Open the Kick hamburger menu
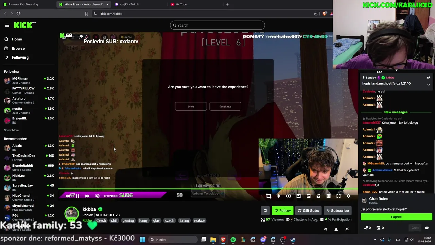 pyautogui.click(x=7, y=25)
